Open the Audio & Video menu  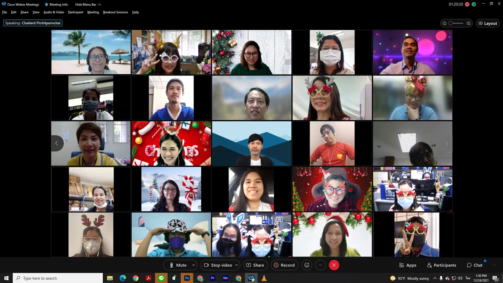pyautogui.click(x=54, y=12)
